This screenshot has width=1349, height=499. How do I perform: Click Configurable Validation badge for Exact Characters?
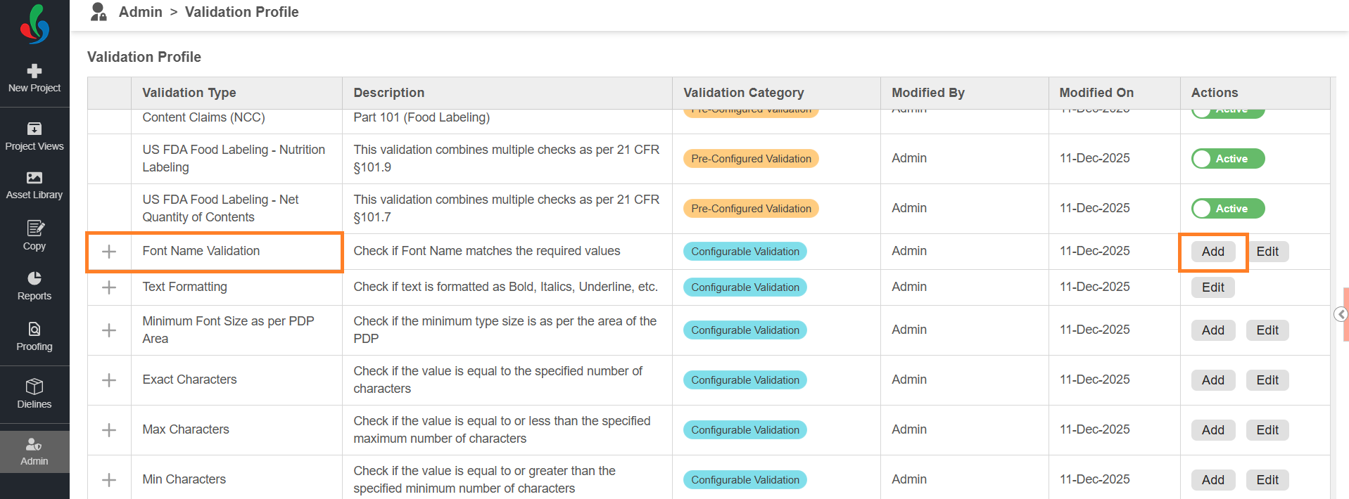tap(745, 380)
